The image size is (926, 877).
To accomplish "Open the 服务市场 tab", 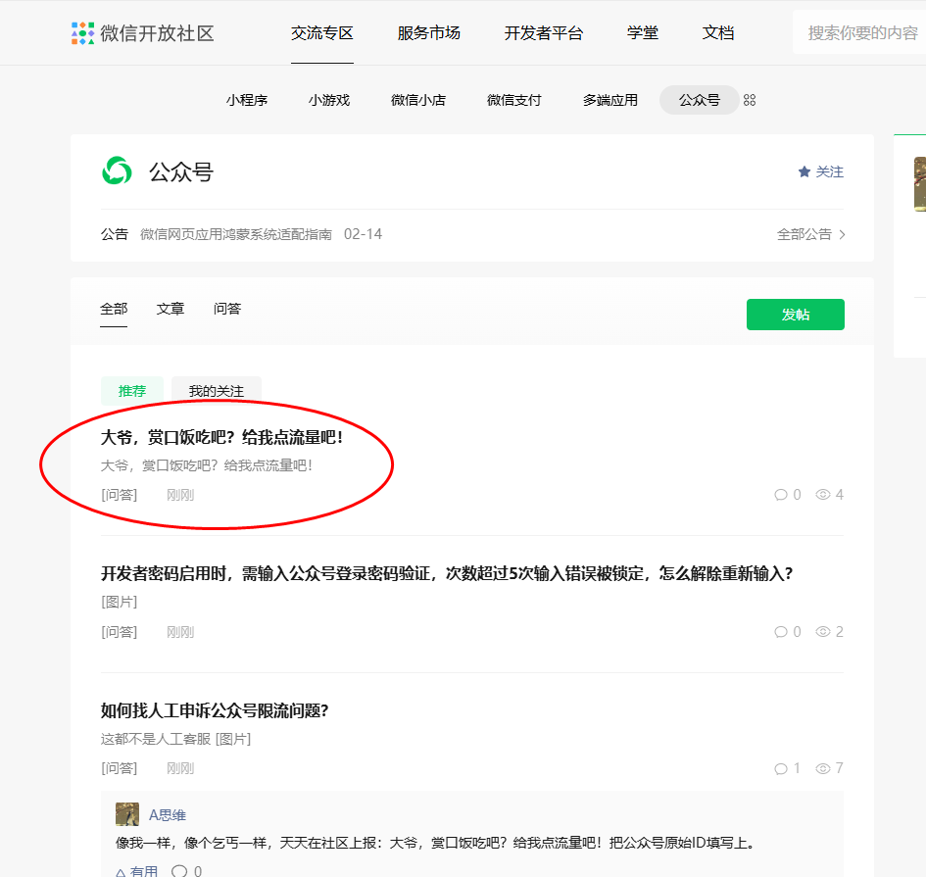I will point(429,33).
